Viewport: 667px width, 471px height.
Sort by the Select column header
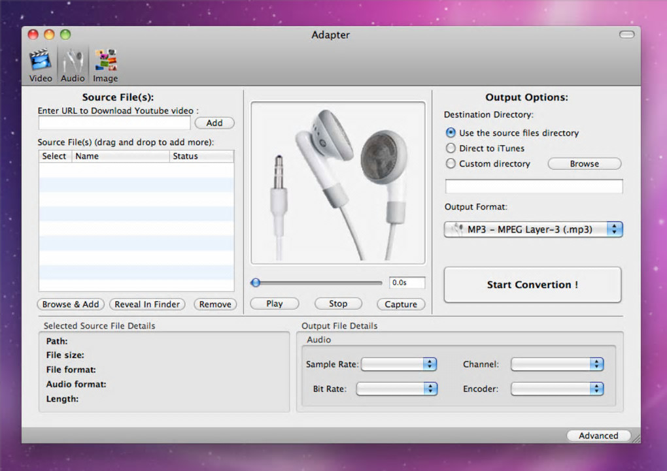pos(56,156)
